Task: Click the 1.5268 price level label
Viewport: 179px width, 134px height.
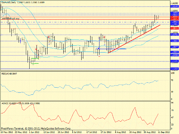Action: pyautogui.click(x=175, y=69)
